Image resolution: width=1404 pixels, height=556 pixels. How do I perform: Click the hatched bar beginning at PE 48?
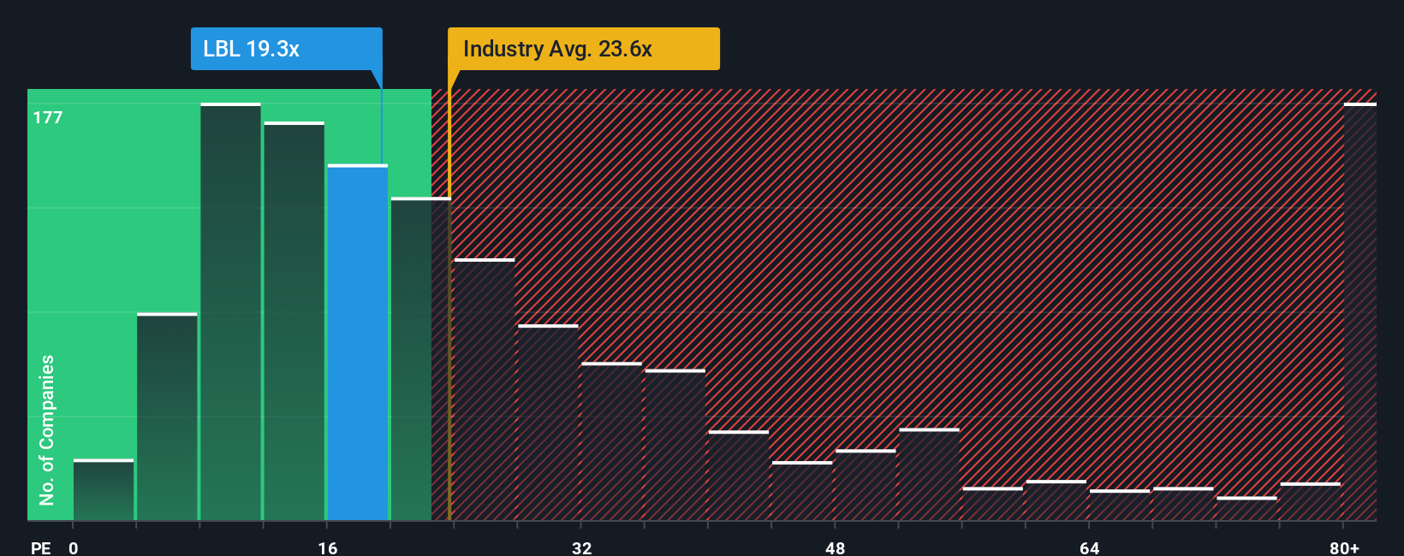point(866,485)
